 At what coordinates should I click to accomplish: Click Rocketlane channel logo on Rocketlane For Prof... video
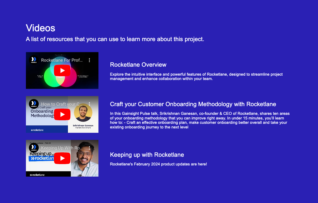34,60
